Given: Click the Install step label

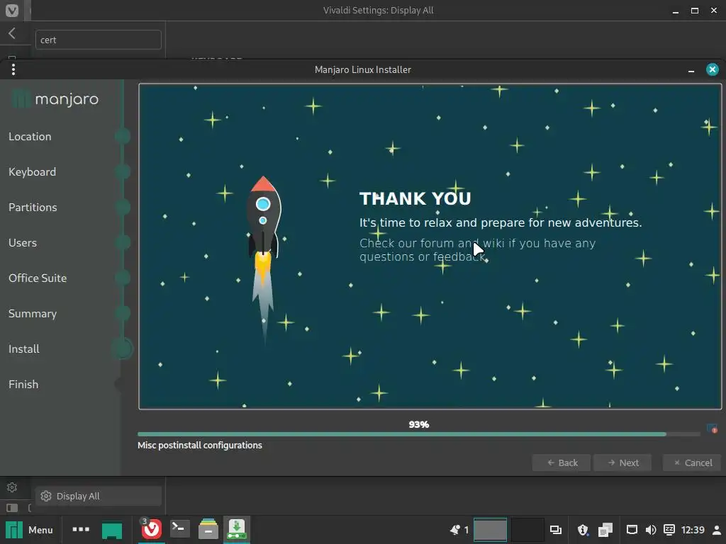Looking at the screenshot, I should pyautogui.click(x=23, y=348).
